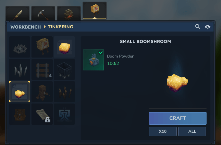Select the wooden training dummy recipe
Viewport: 221px width, 145px height.
coord(42,92)
